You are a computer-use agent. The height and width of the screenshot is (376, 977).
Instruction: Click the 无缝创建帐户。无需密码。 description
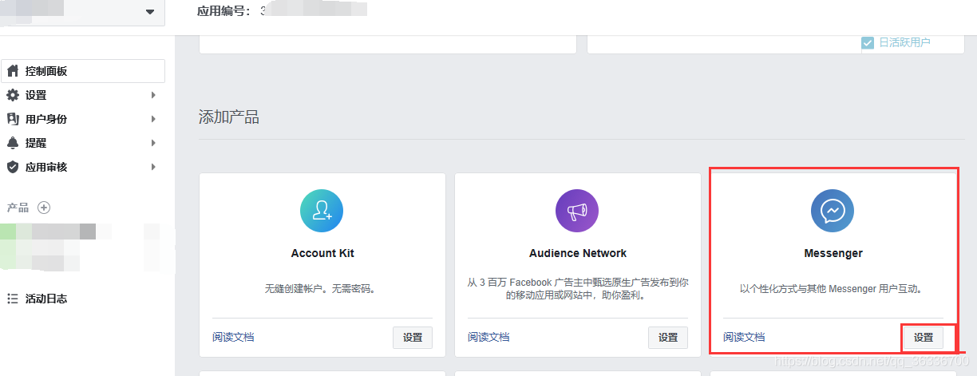(320, 288)
